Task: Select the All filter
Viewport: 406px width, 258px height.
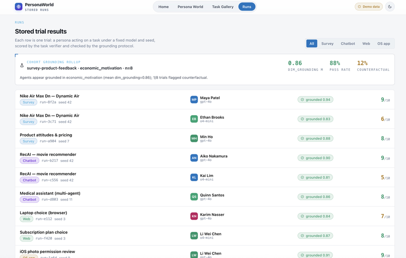Action: pos(312,43)
